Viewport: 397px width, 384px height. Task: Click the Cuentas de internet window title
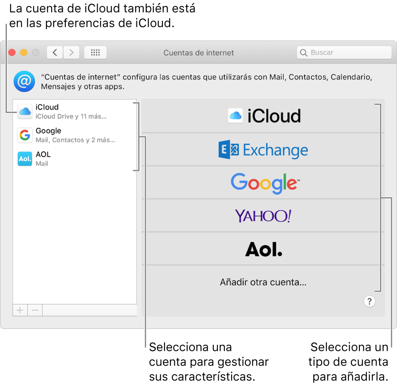(x=199, y=53)
